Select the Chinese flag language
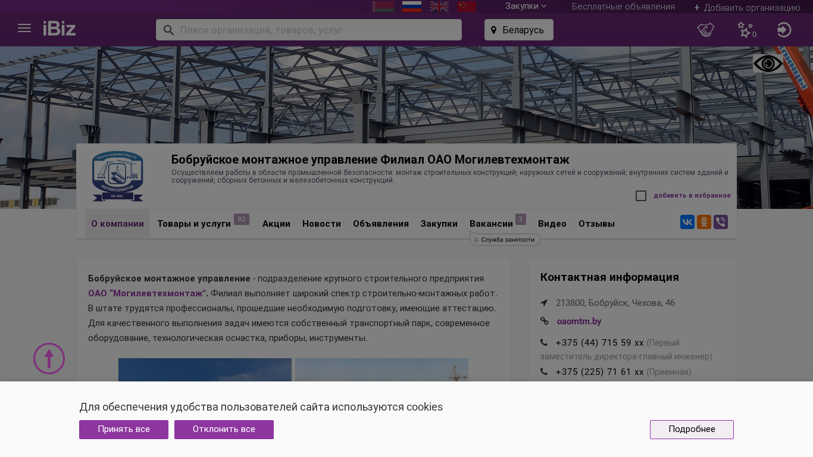The width and height of the screenshot is (813, 457). (467, 6)
